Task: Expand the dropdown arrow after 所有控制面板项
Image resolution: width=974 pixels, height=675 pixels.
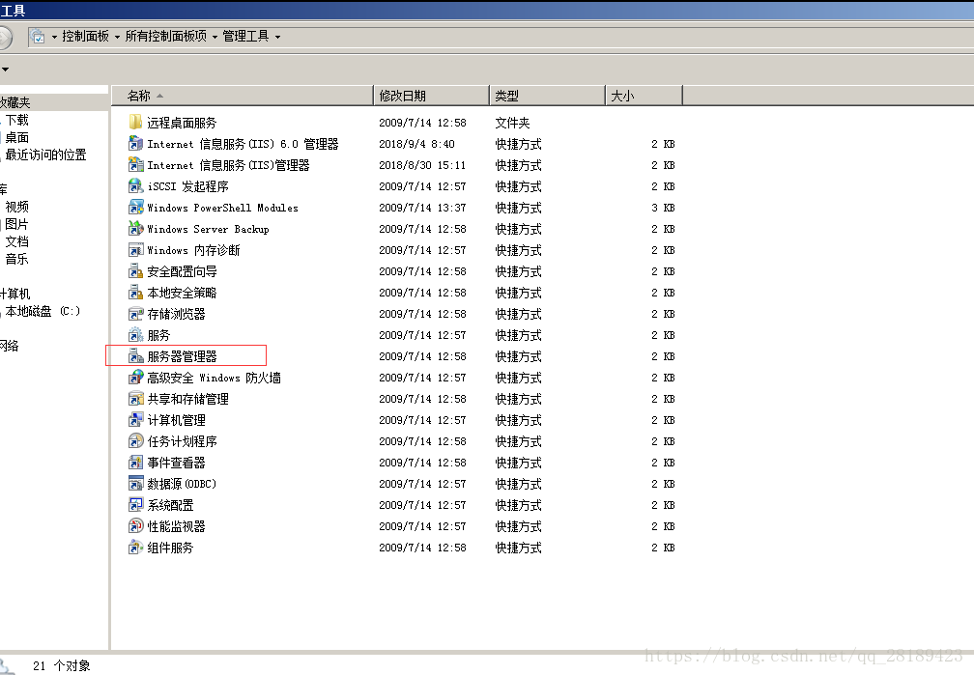Action: coord(215,38)
